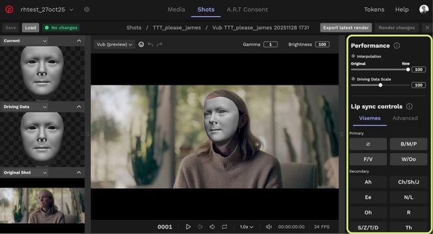The width and height of the screenshot is (433, 234).
Task: Click left panel resize handle dots
Action: tap(88, 134)
